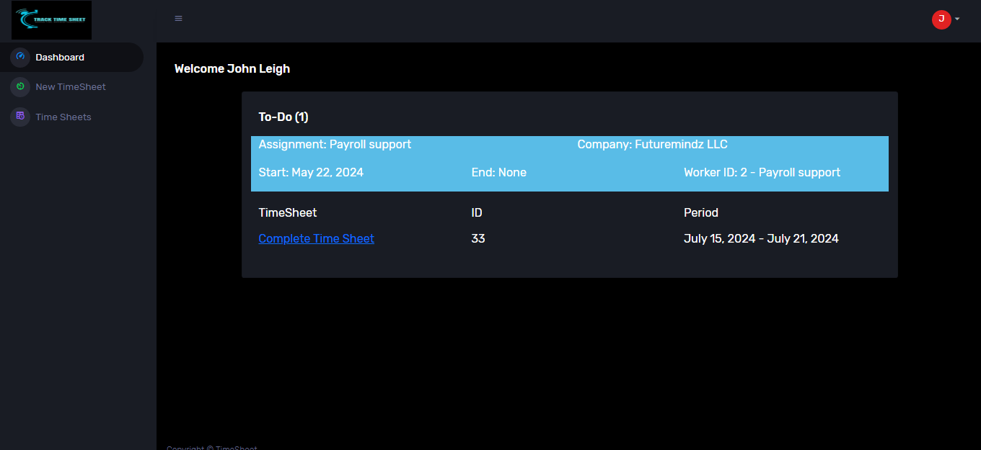This screenshot has height=450, width=981.
Task: Click the Worker ID: 2 text
Action: [762, 173]
